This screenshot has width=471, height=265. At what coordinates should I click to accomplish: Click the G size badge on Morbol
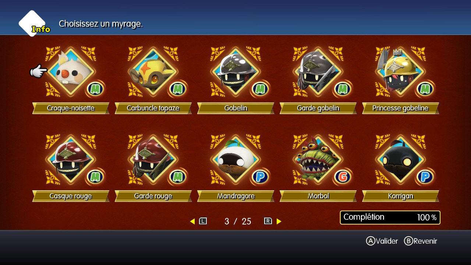point(343,177)
